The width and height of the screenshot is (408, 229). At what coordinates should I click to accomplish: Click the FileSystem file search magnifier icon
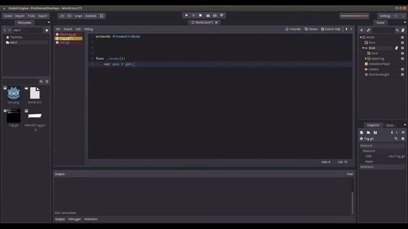(41, 81)
